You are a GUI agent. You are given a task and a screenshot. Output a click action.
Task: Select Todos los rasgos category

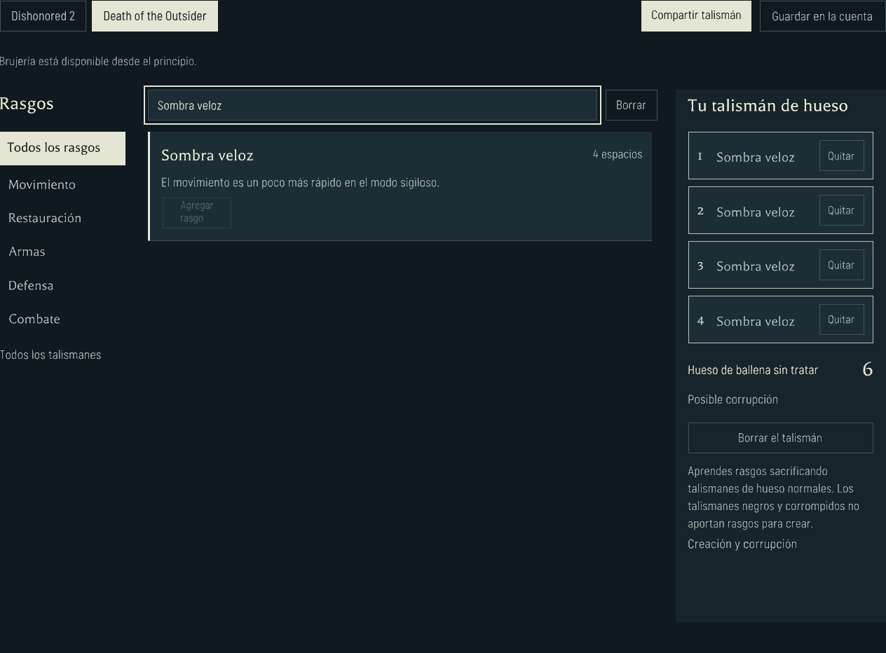tap(62, 148)
